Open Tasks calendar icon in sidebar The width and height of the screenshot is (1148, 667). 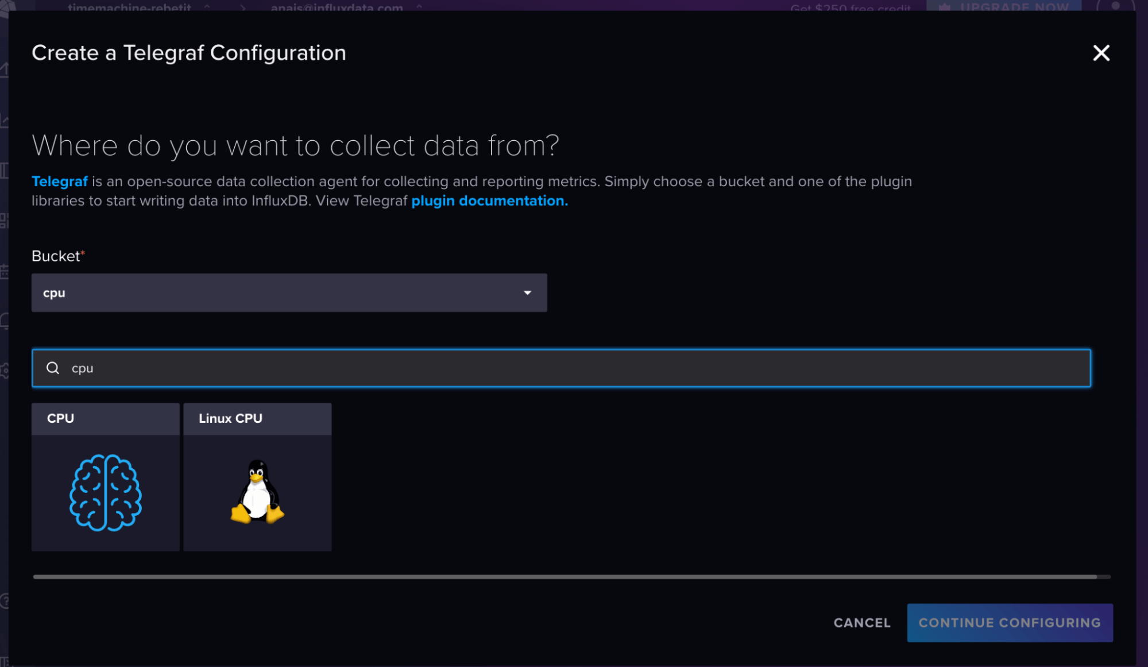point(4,271)
